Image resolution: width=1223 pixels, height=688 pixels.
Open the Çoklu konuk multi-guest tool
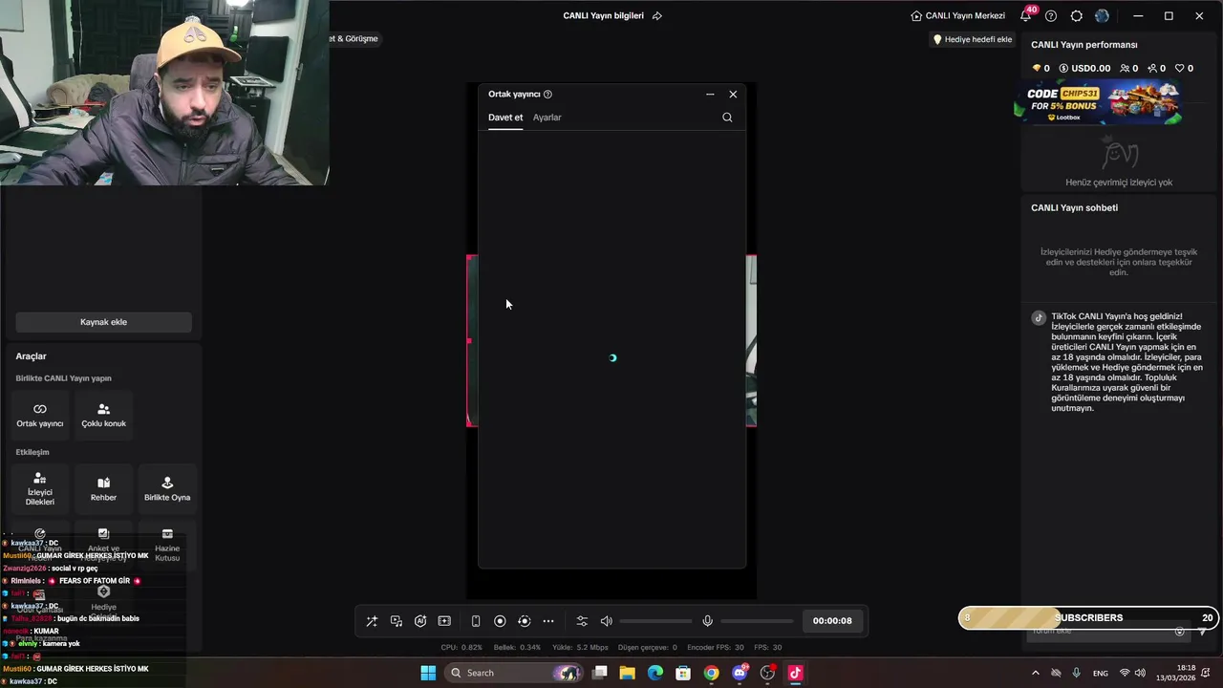tap(103, 415)
